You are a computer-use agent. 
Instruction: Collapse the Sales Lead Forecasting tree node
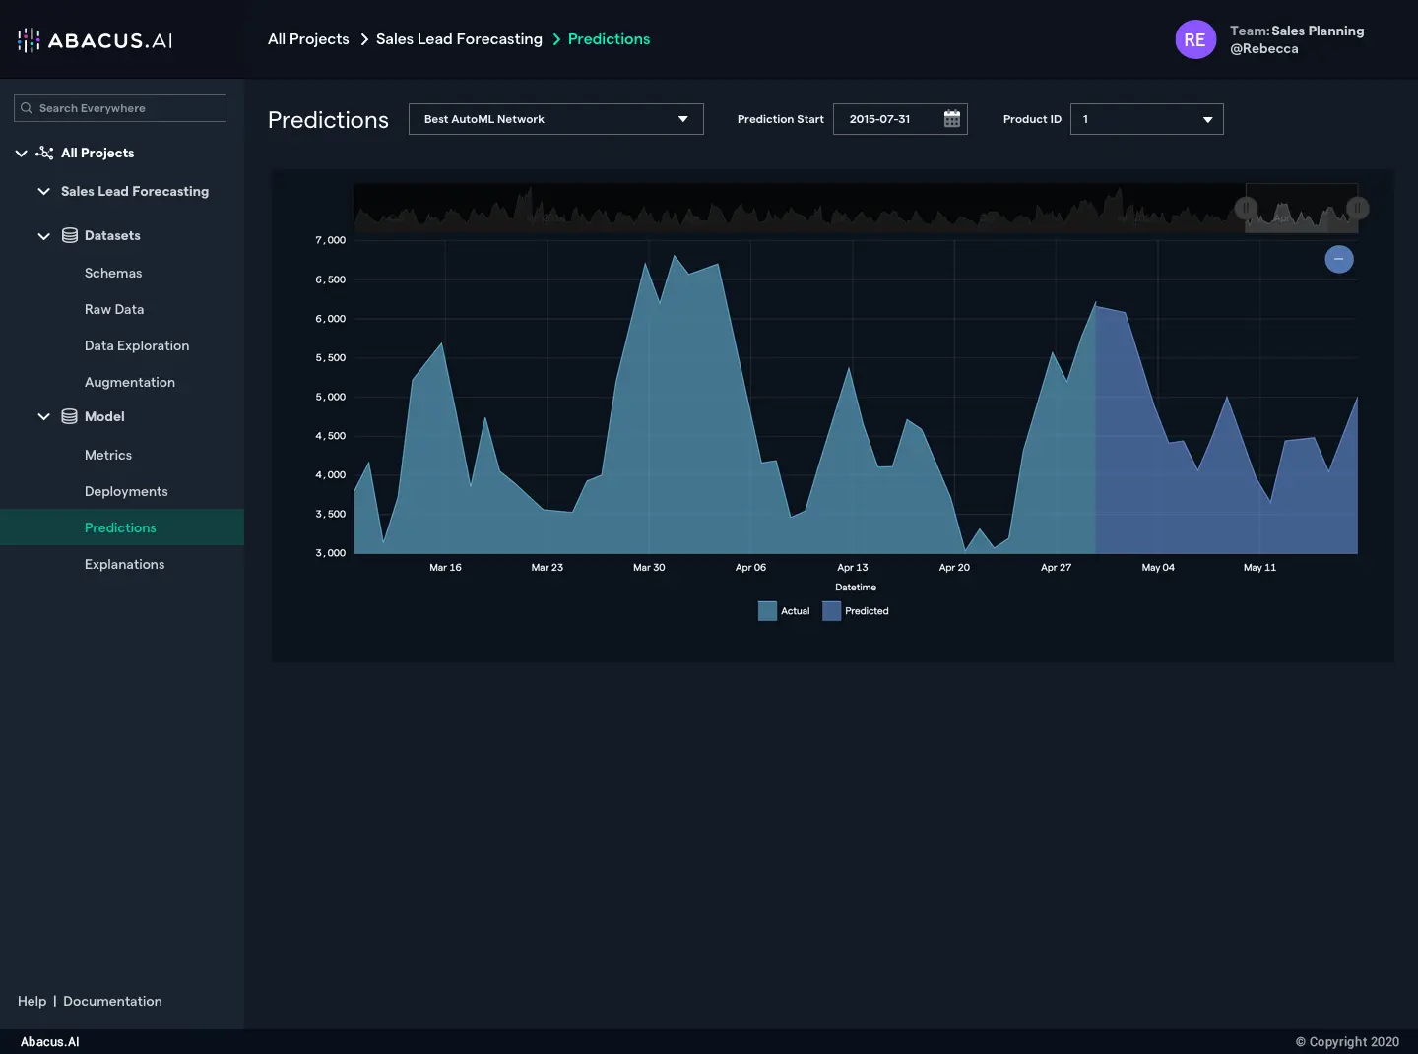coord(43,191)
